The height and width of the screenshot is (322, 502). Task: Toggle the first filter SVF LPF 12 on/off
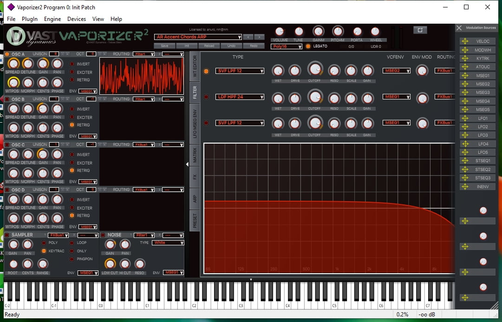(x=206, y=71)
